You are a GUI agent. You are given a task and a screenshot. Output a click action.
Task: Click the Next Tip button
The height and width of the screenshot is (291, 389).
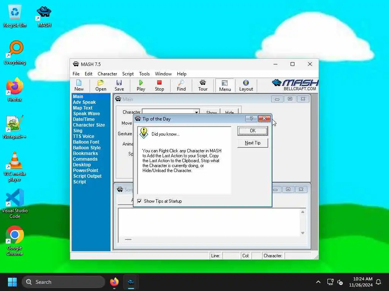(x=253, y=143)
